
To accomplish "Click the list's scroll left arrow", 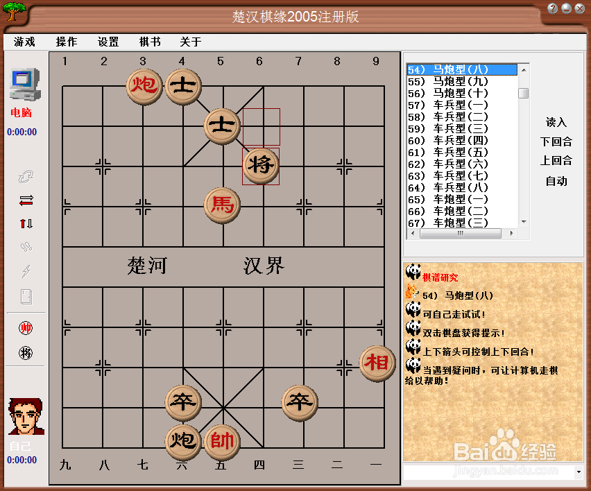I will pos(413,233).
